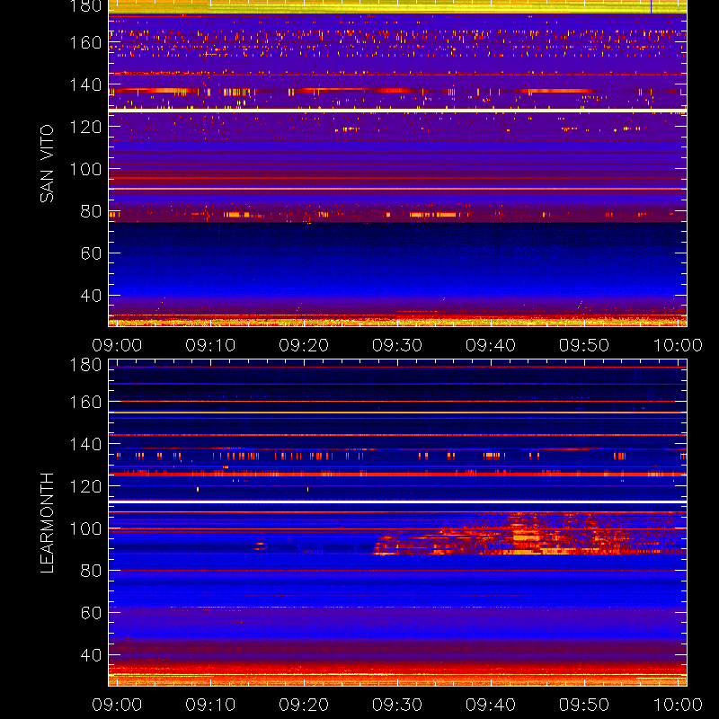This screenshot has width=719, height=719.
Task: Select the 80 frequency label on Learmonth axis
Action: click(x=92, y=571)
